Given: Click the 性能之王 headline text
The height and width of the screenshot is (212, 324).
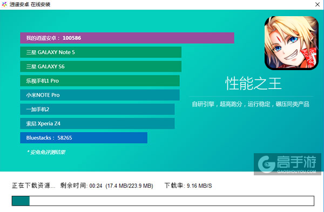Looking at the screenshot, I should coord(253,84).
